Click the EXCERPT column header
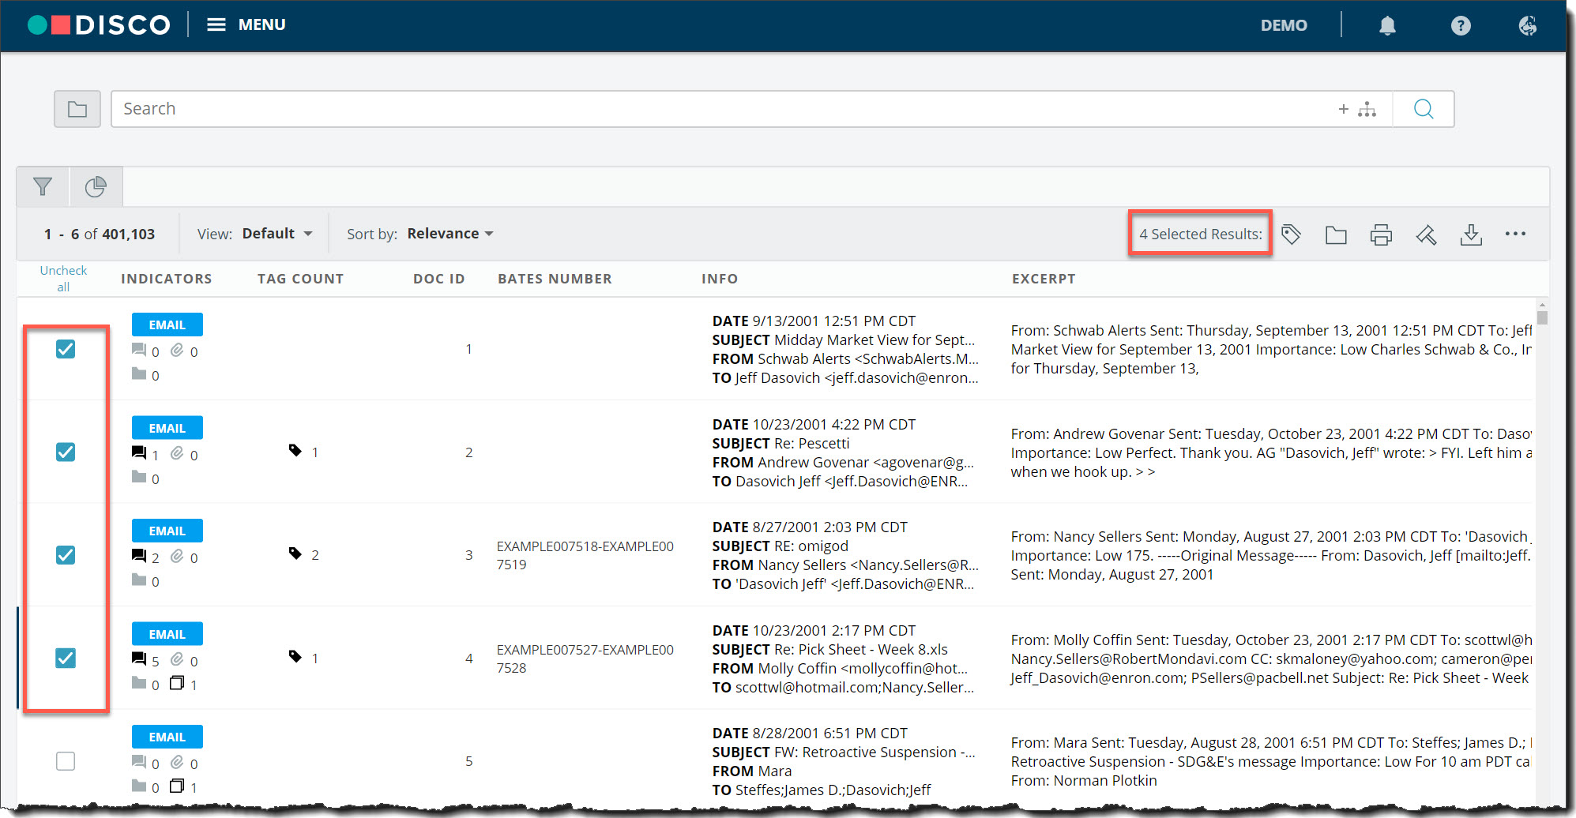The height and width of the screenshot is (818, 1576). click(1044, 279)
